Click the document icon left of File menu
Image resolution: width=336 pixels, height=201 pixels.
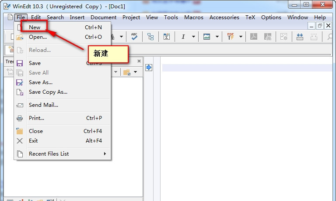(10, 17)
